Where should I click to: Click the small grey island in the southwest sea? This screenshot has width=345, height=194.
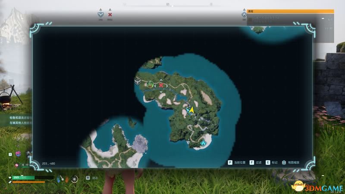click(140, 143)
